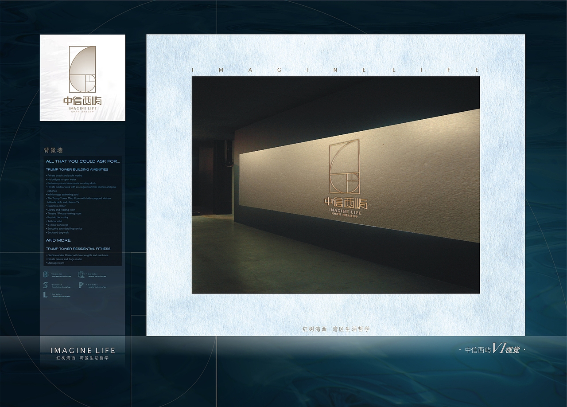
Task: Click "Private beach and yacht marina" line
Action: click(64, 176)
